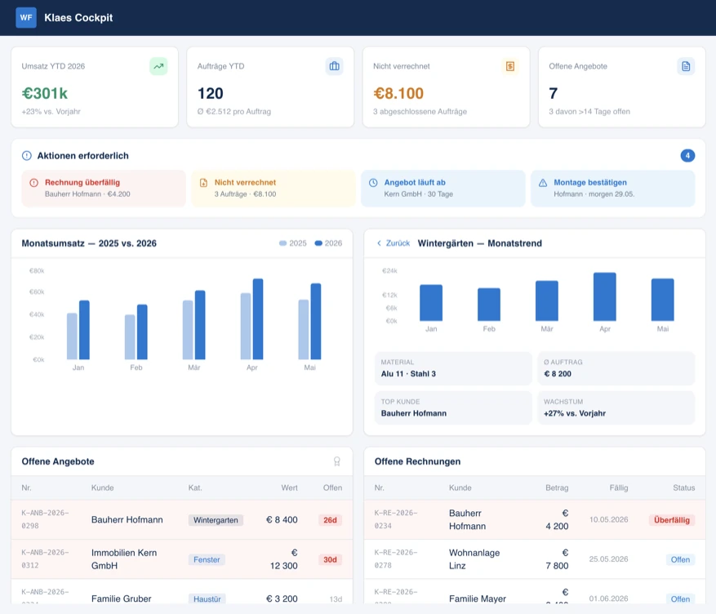Screen dimensions: 716x614
Task: Click the 30d open-days badge
Action: point(330,559)
